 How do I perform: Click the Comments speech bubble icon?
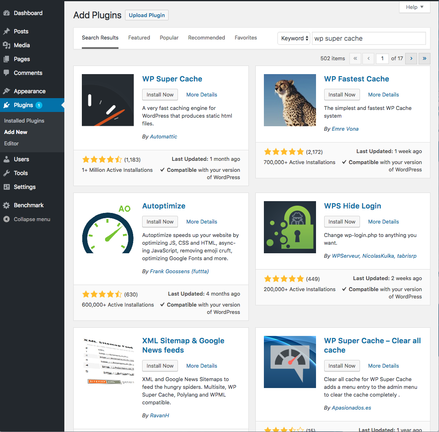point(7,73)
